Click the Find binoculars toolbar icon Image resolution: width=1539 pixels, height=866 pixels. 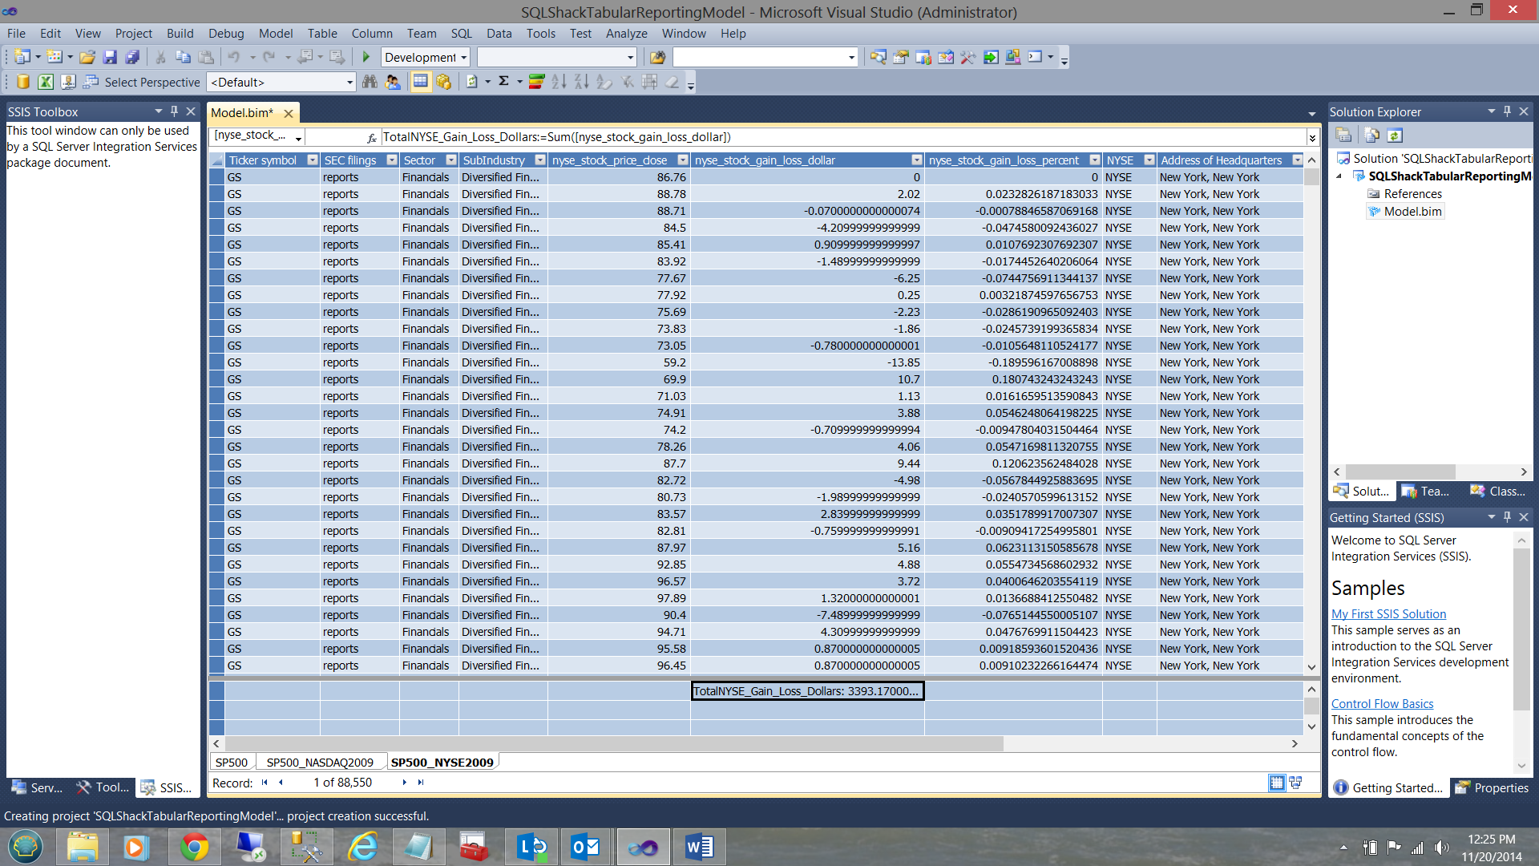point(370,82)
